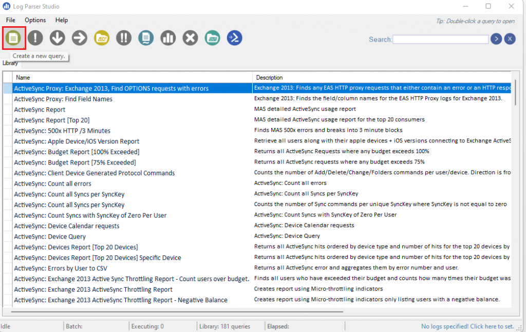Click 'No logs specified! Click here to set.'

pos(467,326)
